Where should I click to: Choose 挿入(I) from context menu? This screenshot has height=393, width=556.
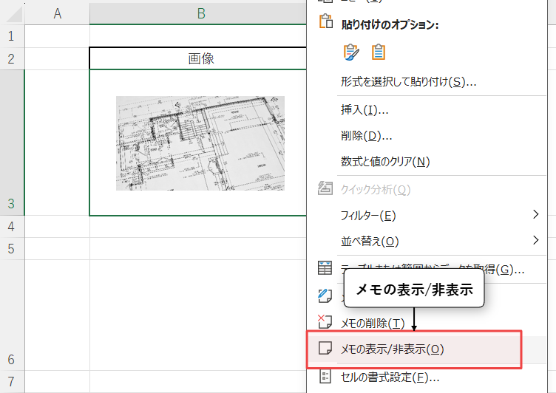[365, 109]
